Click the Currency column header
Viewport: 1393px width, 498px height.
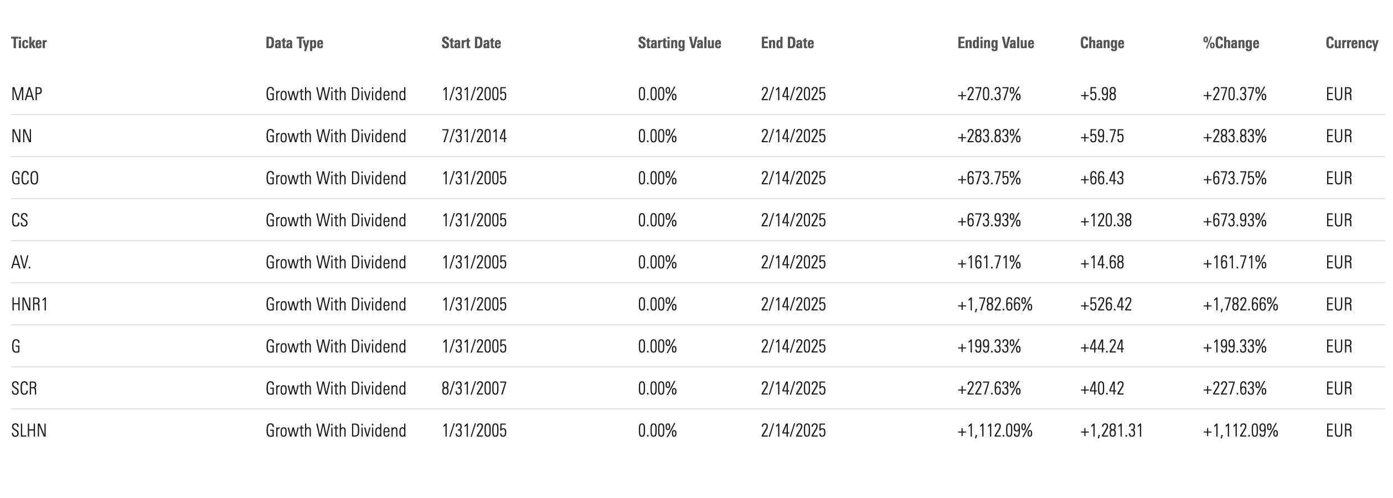[x=1351, y=43]
